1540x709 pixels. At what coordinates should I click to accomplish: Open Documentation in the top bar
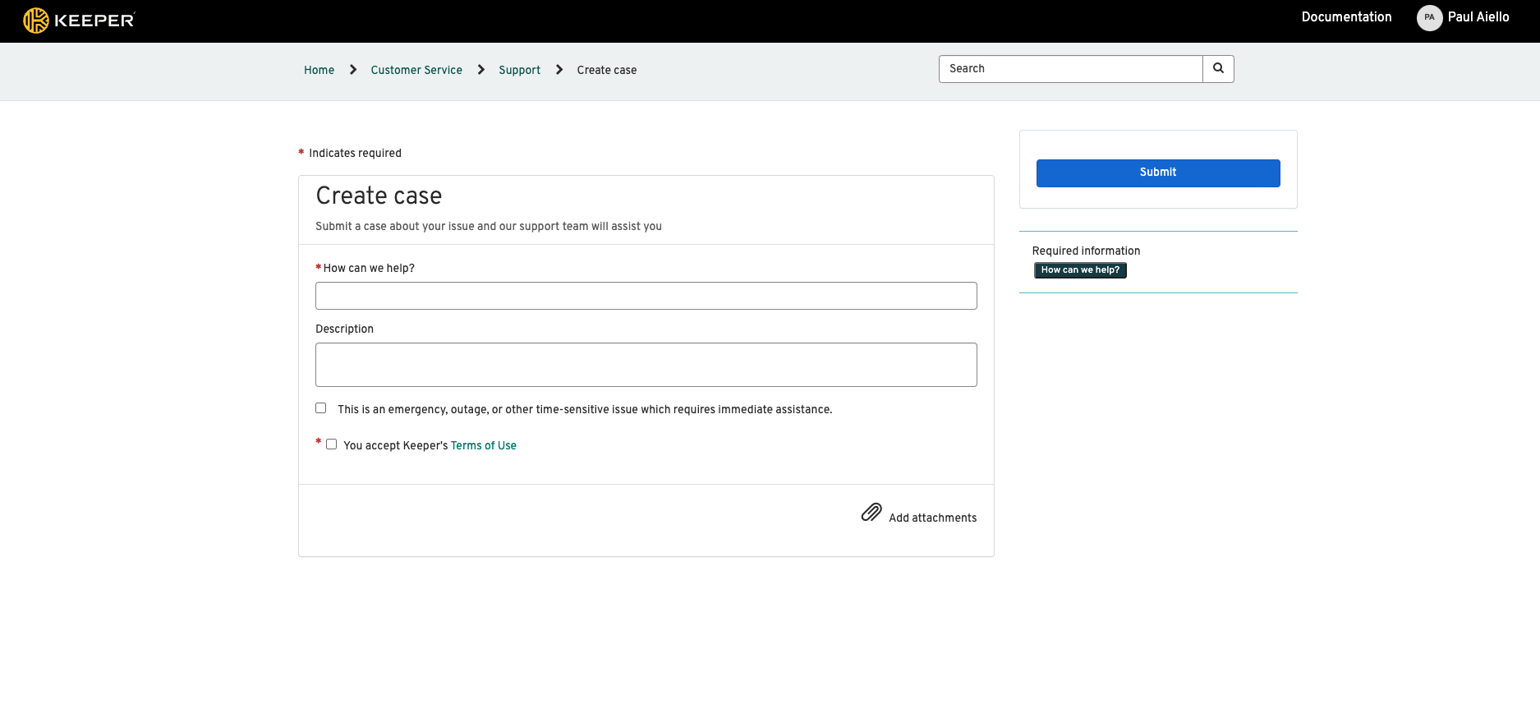1346,17
